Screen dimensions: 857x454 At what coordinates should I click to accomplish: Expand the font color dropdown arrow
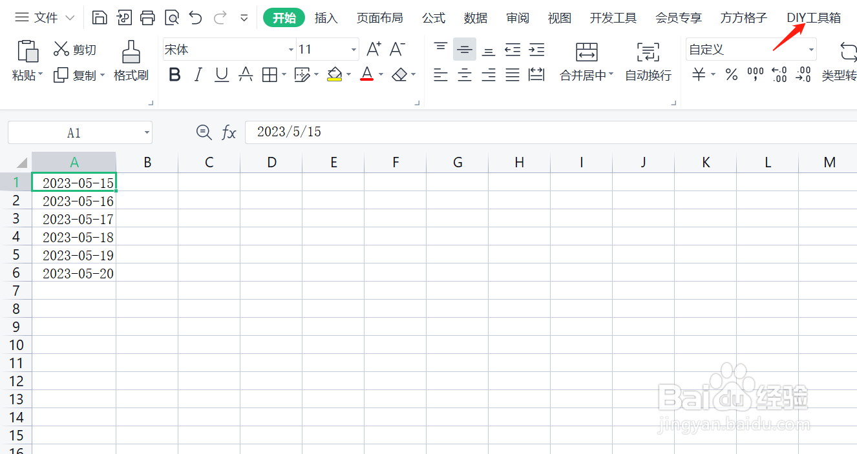click(x=381, y=76)
